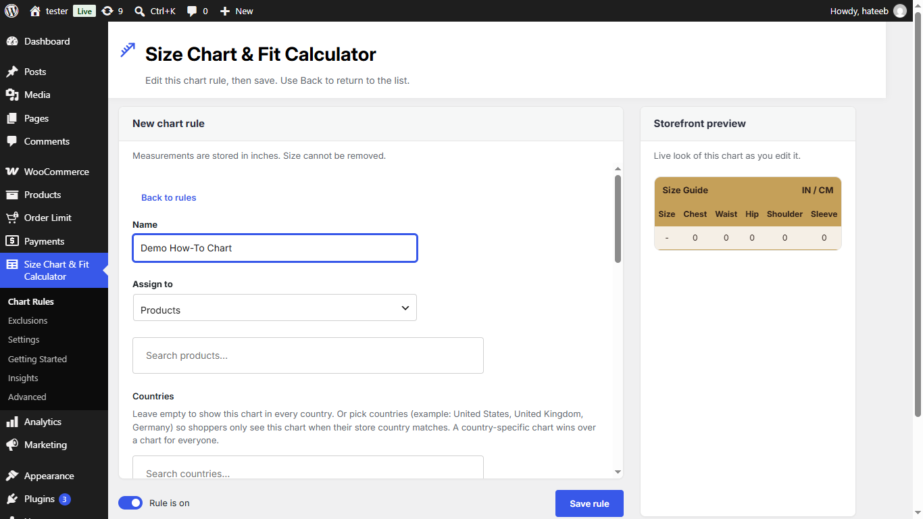Open Getting Started submenu item
923x519 pixels.
pyautogui.click(x=37, y=359)
